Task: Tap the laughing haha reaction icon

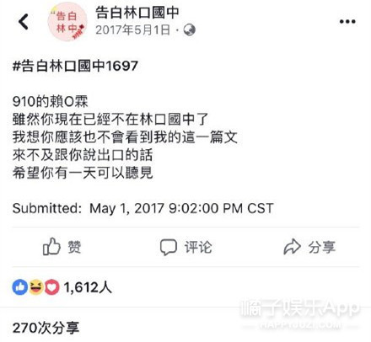Action: 36,287
